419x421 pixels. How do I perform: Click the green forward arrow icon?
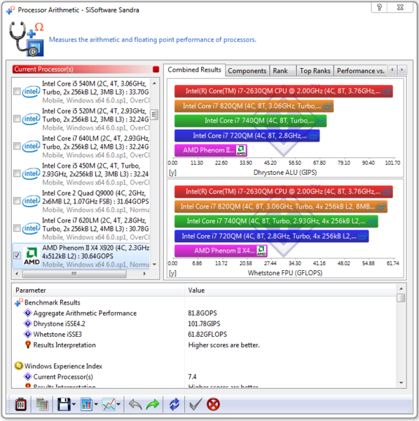click(x=153, y=404)
